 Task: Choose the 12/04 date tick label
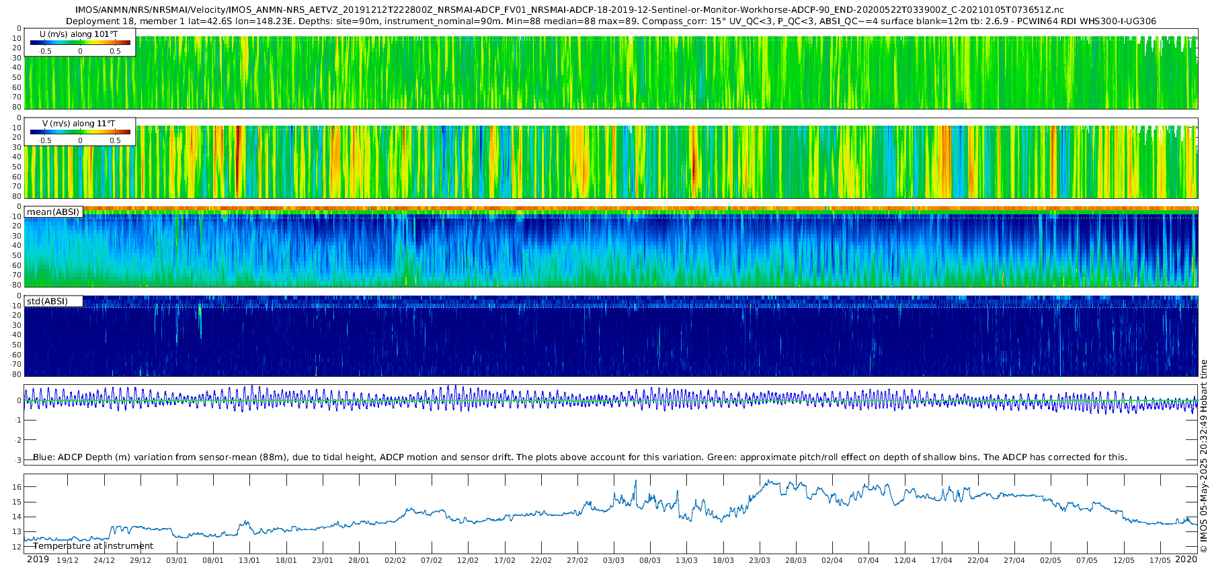905,560
